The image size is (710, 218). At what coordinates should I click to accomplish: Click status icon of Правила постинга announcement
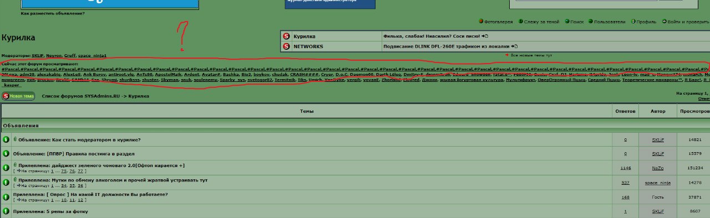click(6, 154)
